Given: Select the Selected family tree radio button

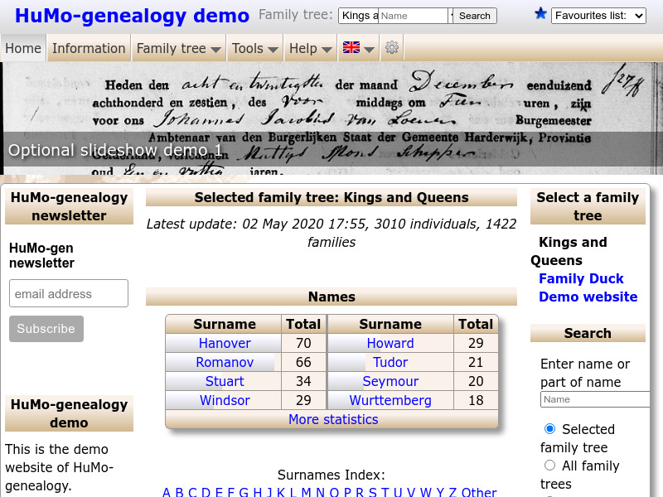Looking at the screenshot, I should [549, 429].
